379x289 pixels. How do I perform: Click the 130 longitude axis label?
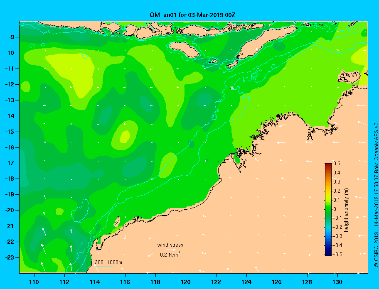(337, 282)
